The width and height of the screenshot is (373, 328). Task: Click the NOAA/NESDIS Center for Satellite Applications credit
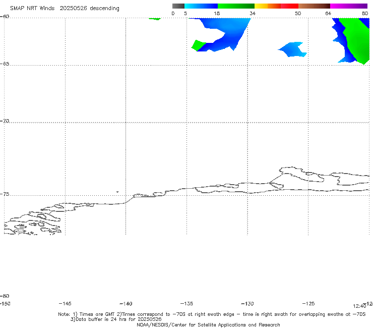click(x=208, y=324)
